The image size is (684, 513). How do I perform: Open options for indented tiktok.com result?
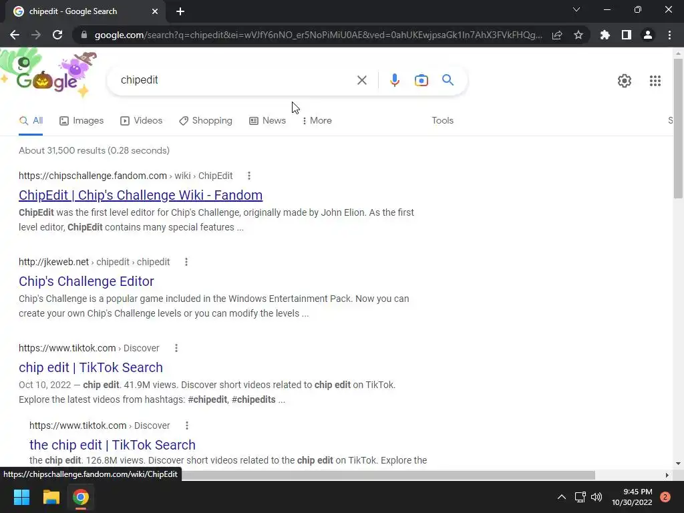click(187, 425)
